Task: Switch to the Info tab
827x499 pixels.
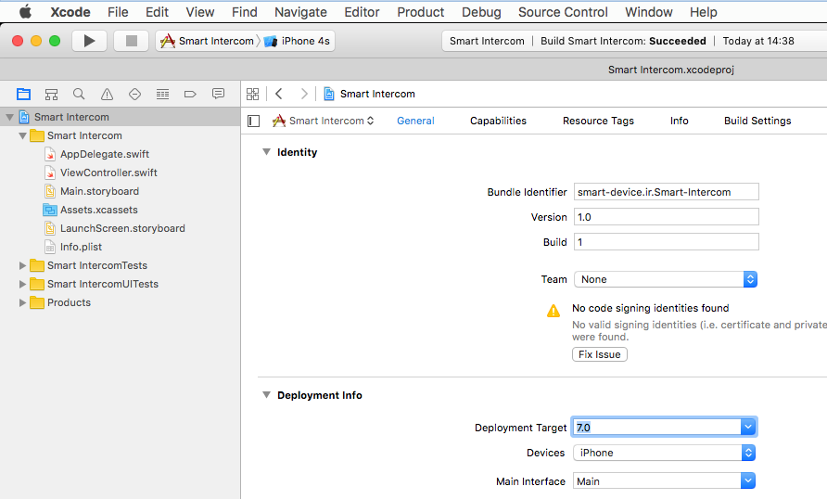Action: [679, 121]
